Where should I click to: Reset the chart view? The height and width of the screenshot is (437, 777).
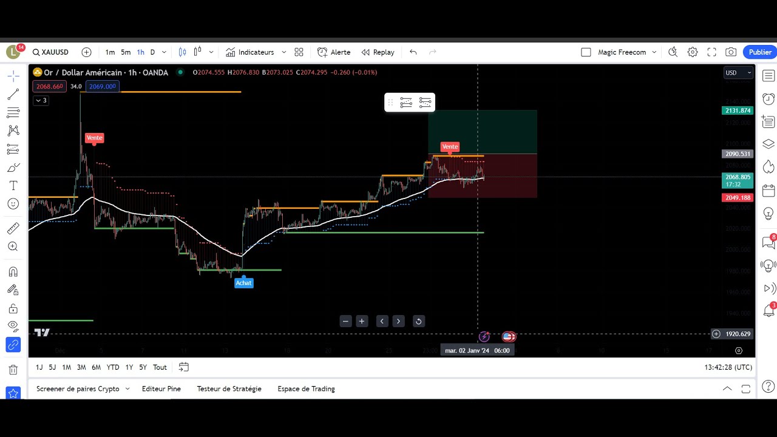(x=418, y=321)
